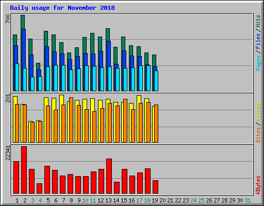Screen dimensions: 264x206
Task: Click the short red KBytes bar for day 4
Action: 40,188
